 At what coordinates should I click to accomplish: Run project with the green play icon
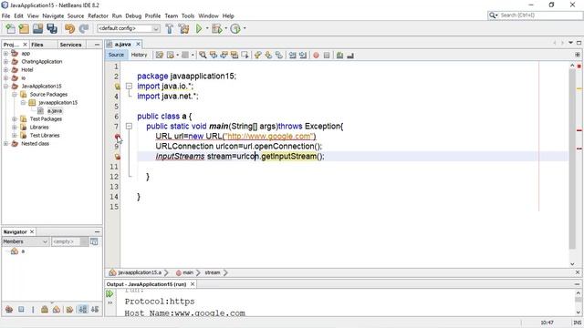[199, 28]
